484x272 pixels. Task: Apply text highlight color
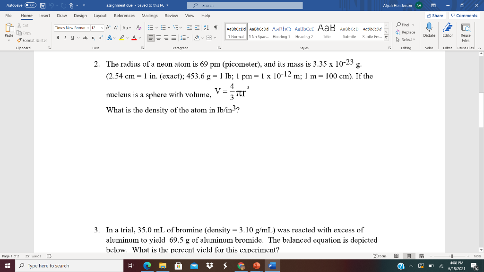pos(122,38)
